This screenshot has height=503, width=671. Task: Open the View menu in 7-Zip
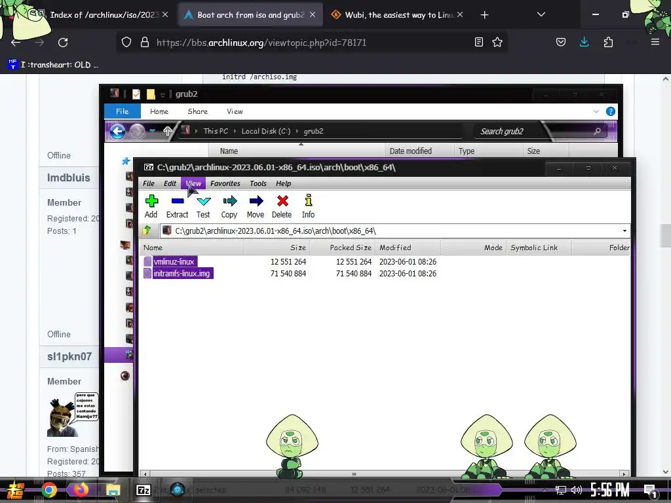click(x=193, y=183)
